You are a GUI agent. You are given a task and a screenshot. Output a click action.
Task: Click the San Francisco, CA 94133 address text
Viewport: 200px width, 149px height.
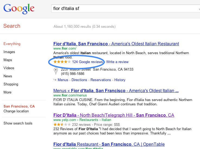113,69
